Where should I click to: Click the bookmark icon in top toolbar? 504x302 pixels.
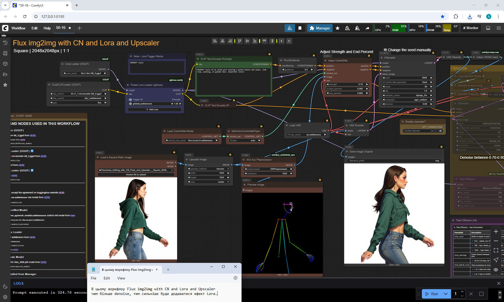point(300,28)
